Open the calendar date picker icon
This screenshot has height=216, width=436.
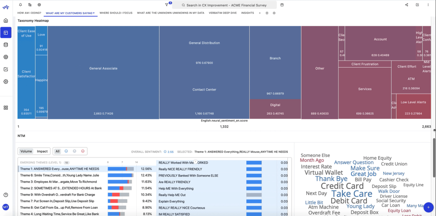tap(282, 5)
